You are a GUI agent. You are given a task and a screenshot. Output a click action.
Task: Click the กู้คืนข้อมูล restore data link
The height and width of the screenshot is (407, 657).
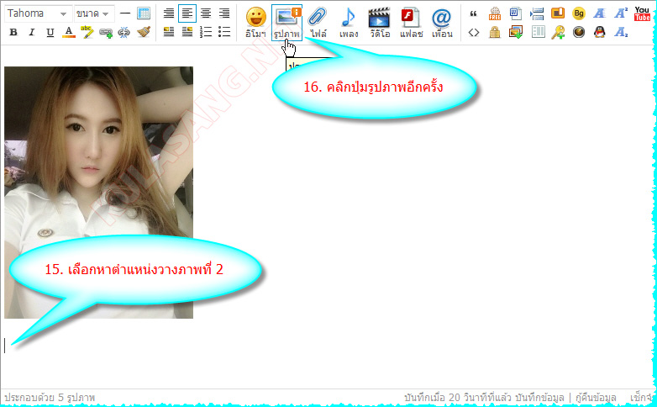click(596, 398)
